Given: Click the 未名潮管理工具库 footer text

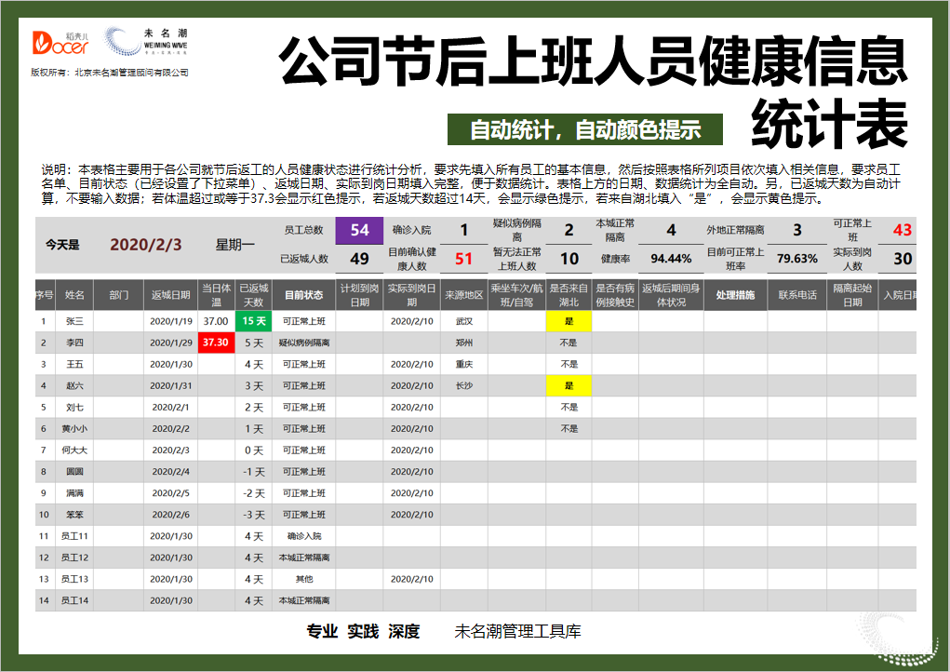Looking at the screenshot, I should tap(517, 631).
